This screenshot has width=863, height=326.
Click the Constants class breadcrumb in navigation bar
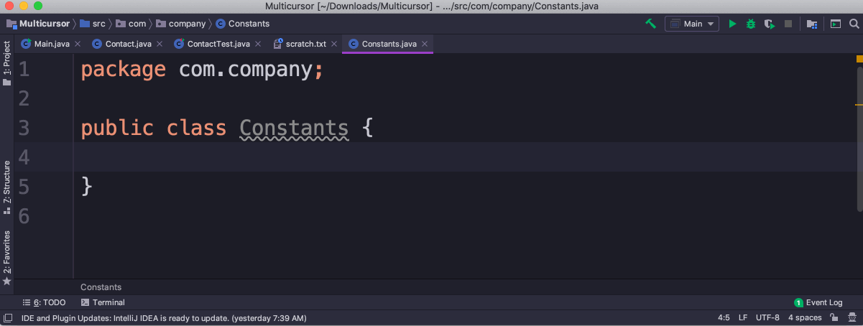(242, 24)
